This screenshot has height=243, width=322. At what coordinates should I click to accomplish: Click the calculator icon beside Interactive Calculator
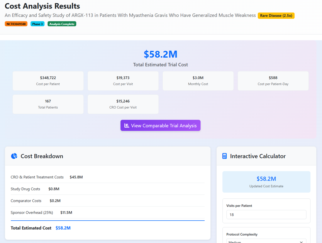pos(224,156)
